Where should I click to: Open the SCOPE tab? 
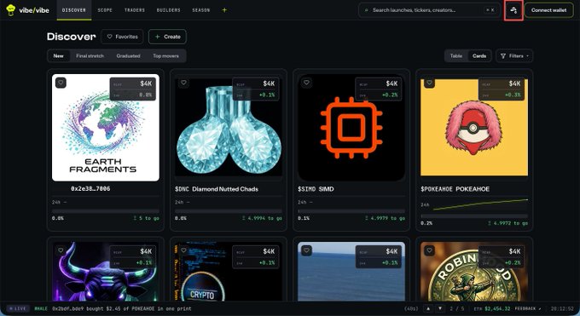pos(105,10)
